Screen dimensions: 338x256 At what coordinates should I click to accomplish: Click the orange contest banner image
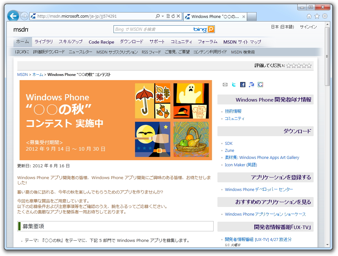tap(116, 120)
